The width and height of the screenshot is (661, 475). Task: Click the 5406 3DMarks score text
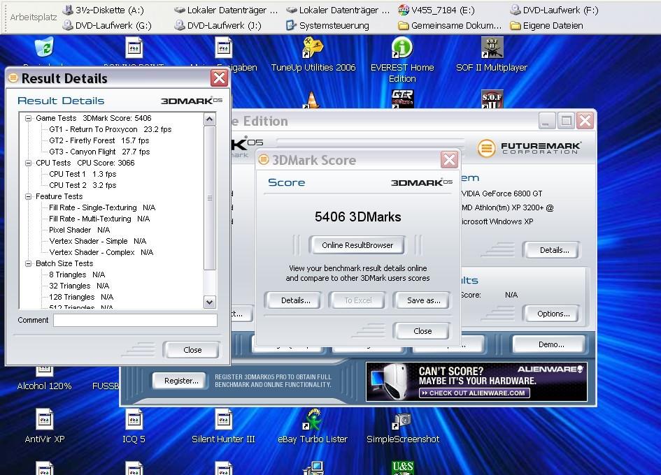(358, 217)
